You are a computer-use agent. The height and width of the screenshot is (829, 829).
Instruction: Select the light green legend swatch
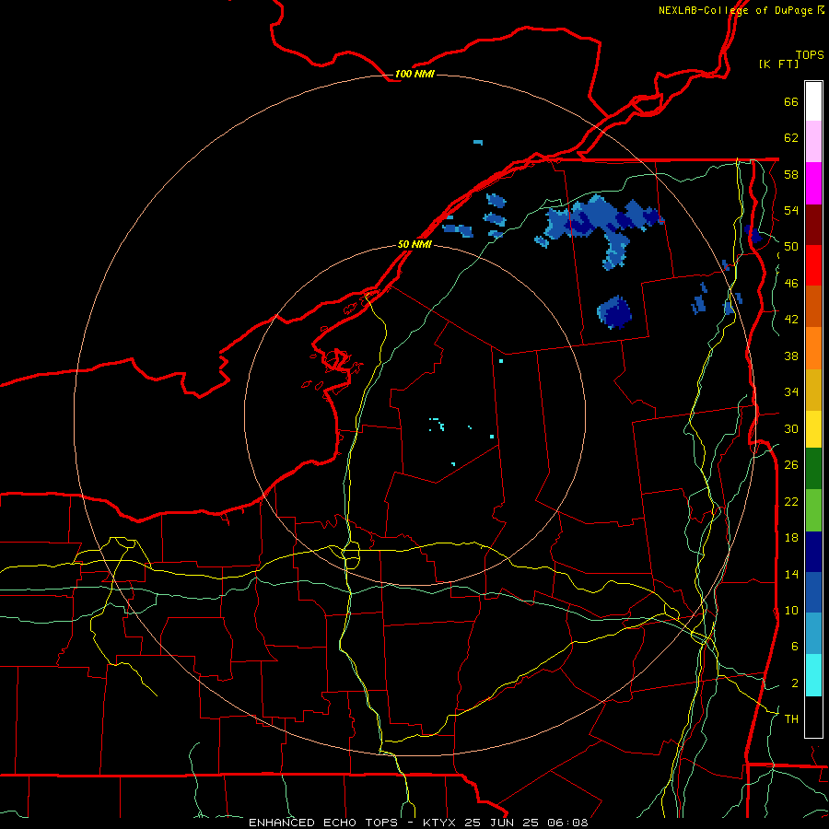point(813,510)
